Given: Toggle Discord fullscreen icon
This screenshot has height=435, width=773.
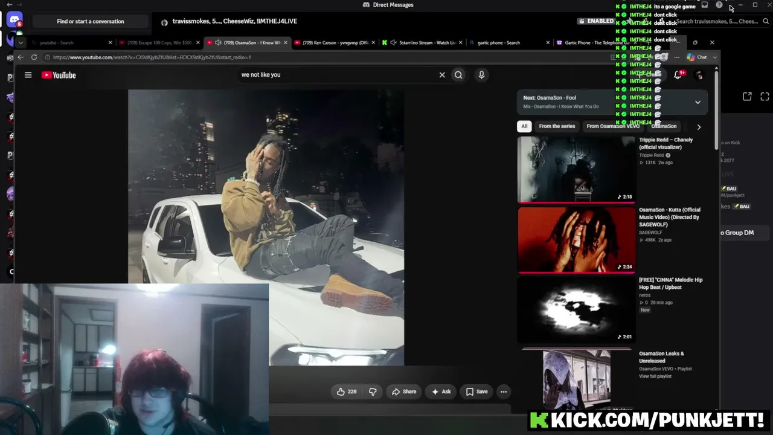Looking at the screenshot, I should (765, 97).
